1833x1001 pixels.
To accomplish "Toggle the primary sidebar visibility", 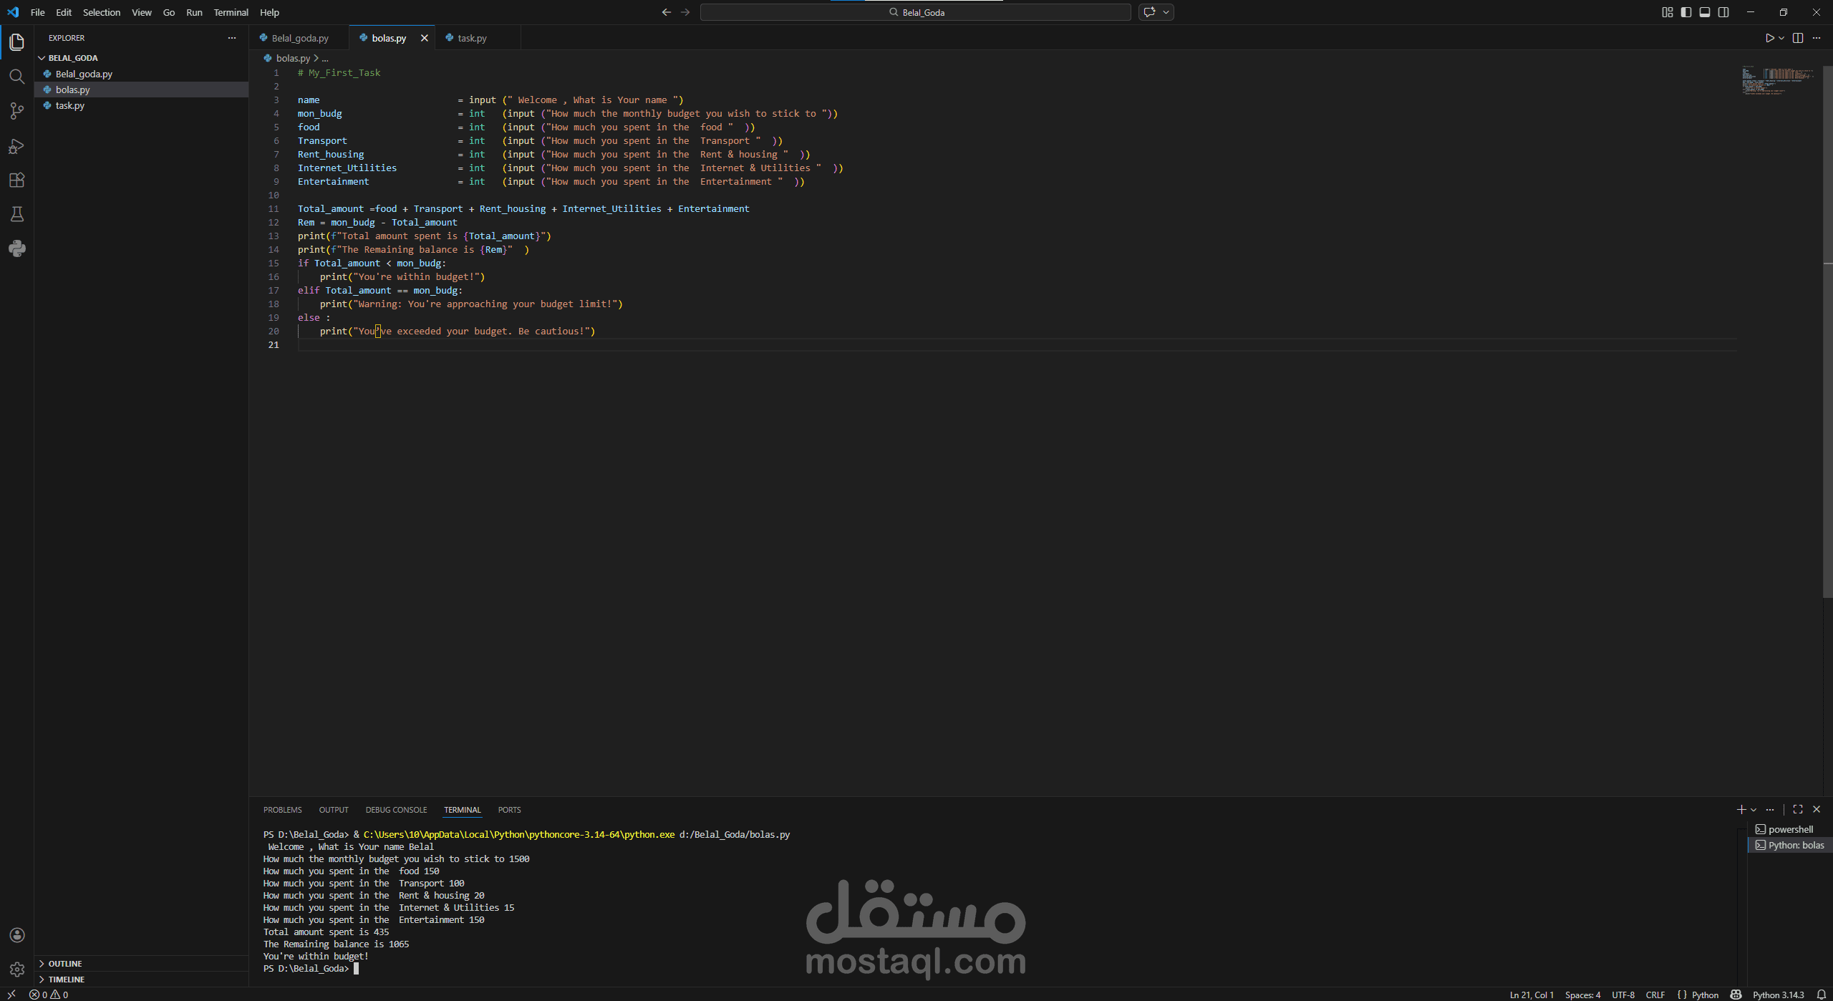I will click(x=1686, y=12).
